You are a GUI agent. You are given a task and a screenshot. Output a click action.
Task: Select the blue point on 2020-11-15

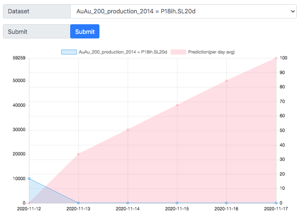[x=177, y=203]
